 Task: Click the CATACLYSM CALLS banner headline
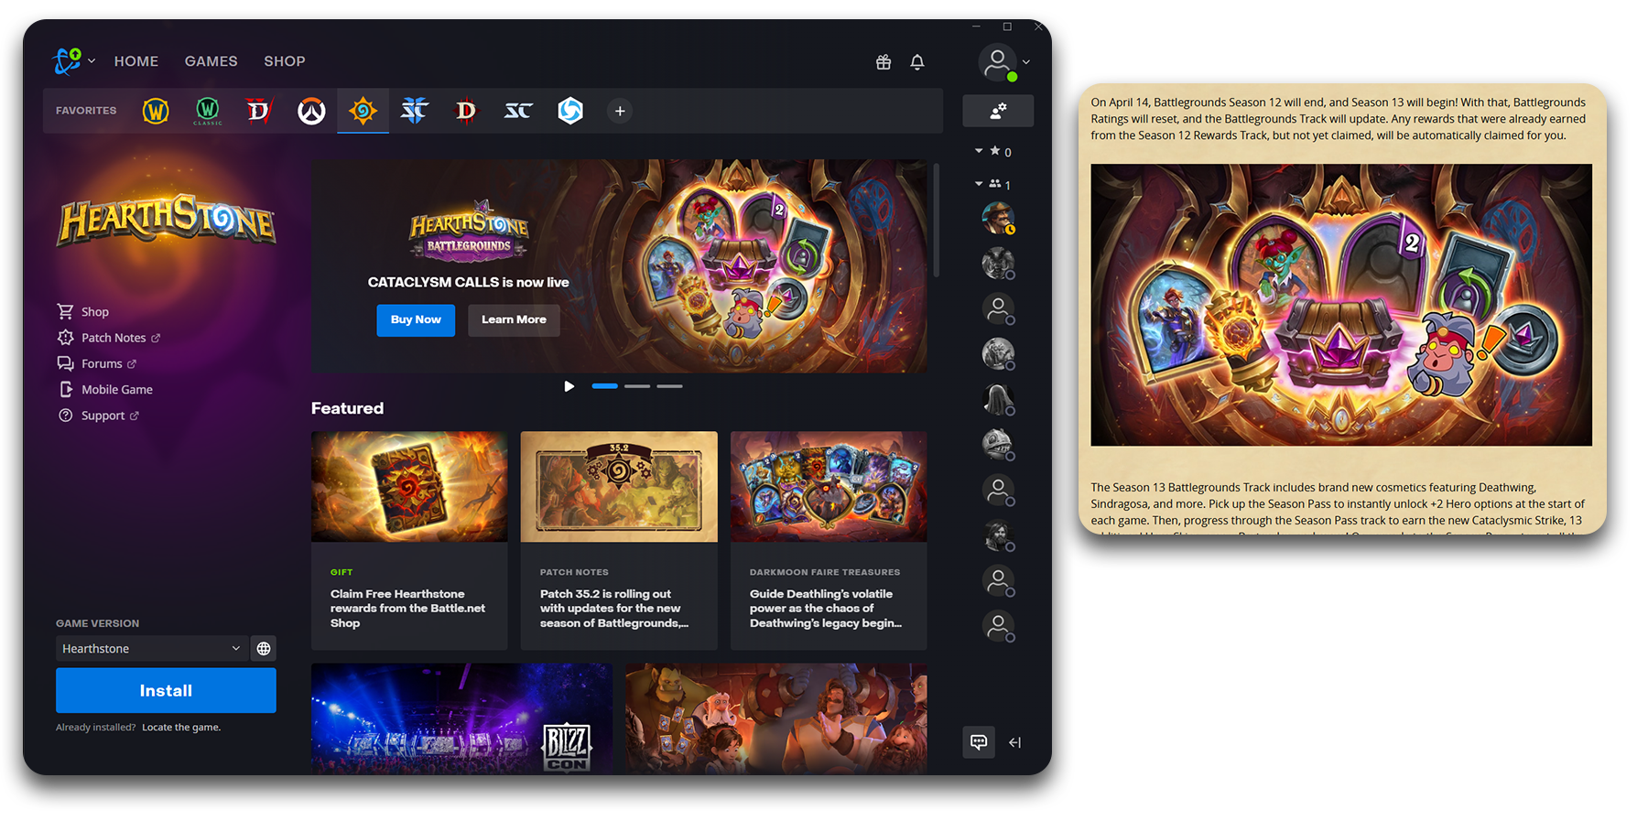(469, 282)
